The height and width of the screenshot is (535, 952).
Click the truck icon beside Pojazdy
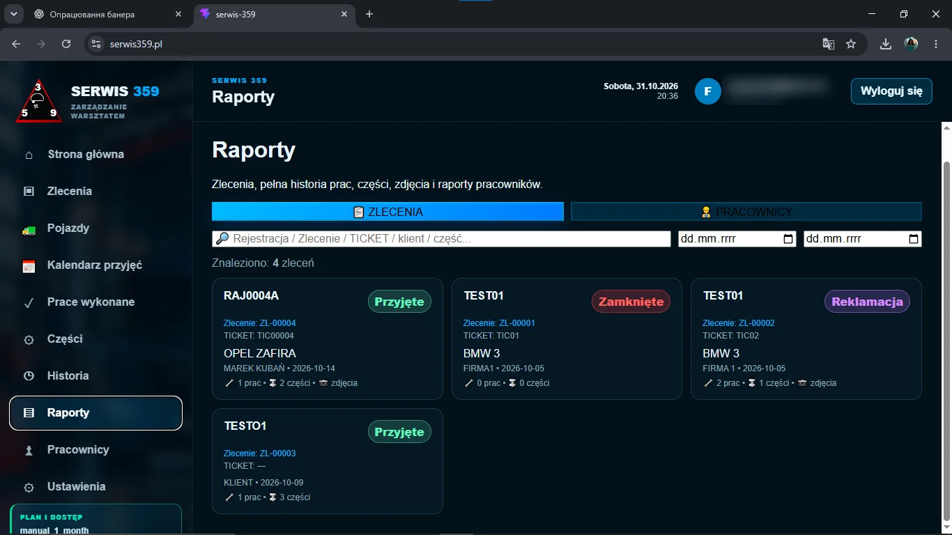click(x=29, y=229)
